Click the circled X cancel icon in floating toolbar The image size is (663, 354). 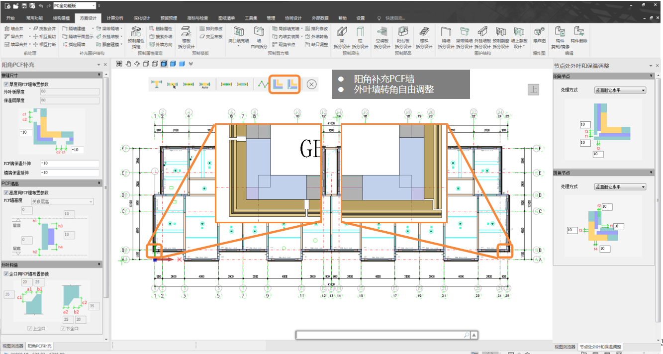pos(311,84)
